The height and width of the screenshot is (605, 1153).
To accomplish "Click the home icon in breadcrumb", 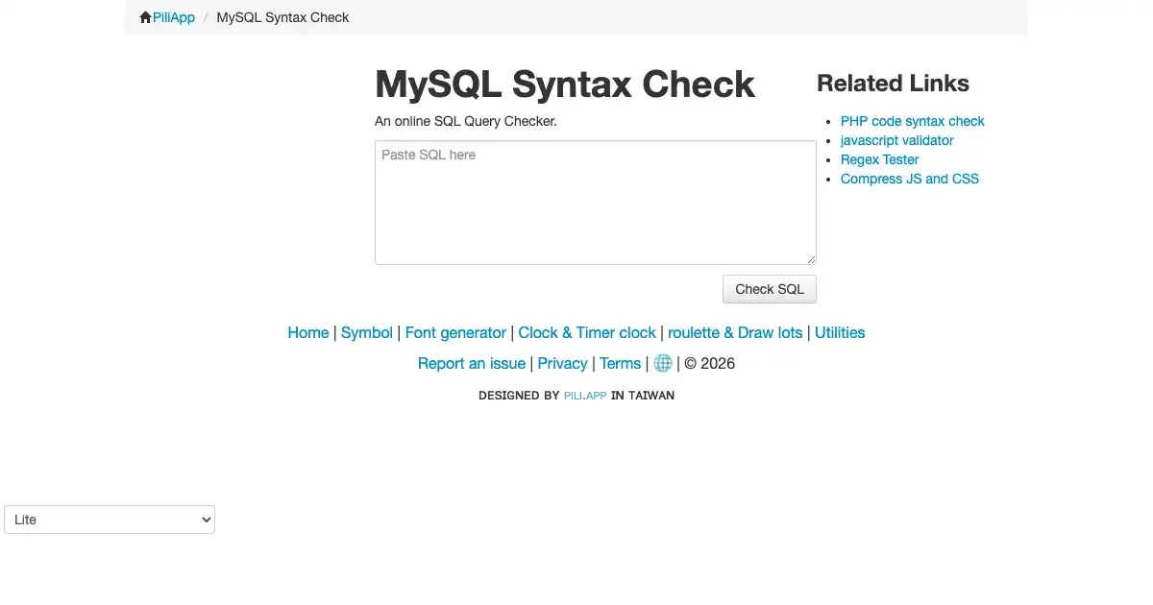I will pyautogui.click(x=145, y=17).
